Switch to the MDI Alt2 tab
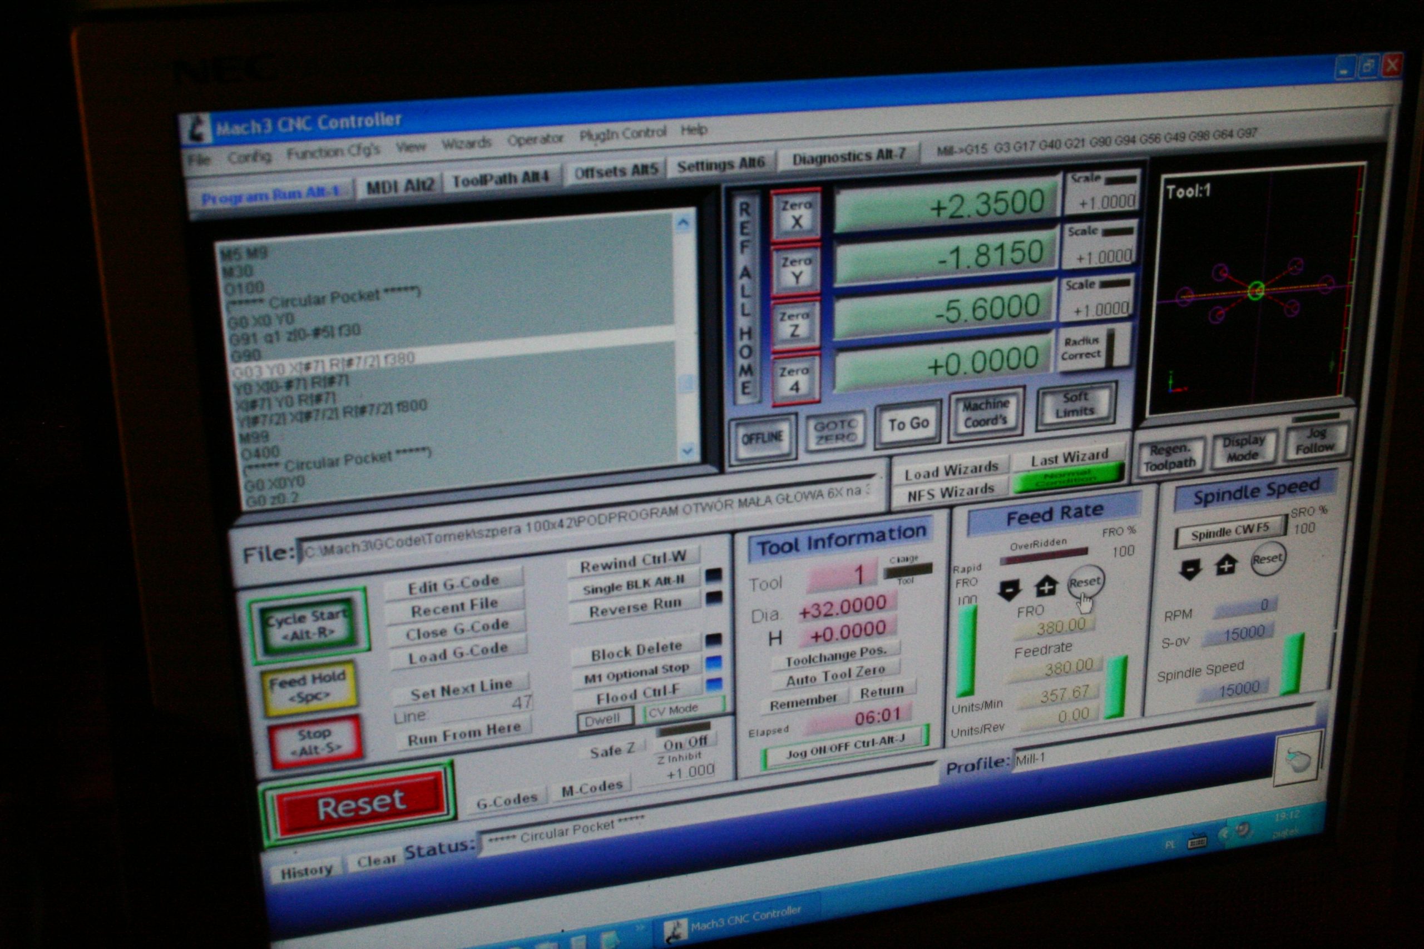This screenshot has height=949, width=1424. click(x=400, y=186)
